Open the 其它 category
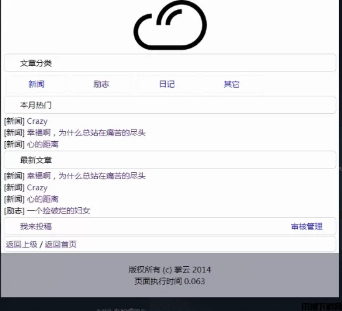 tap(231, 84)
